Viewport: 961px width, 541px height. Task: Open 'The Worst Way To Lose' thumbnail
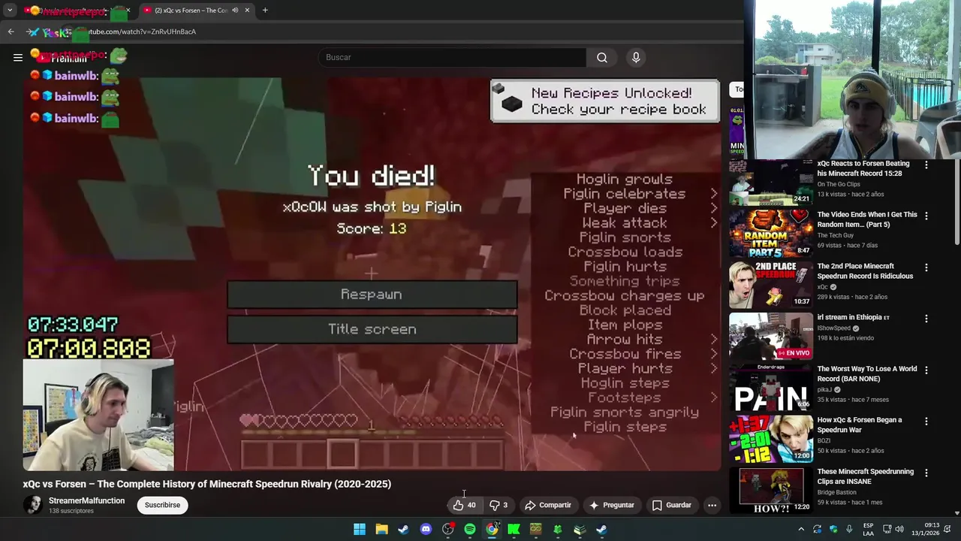(x=771, y=388)
